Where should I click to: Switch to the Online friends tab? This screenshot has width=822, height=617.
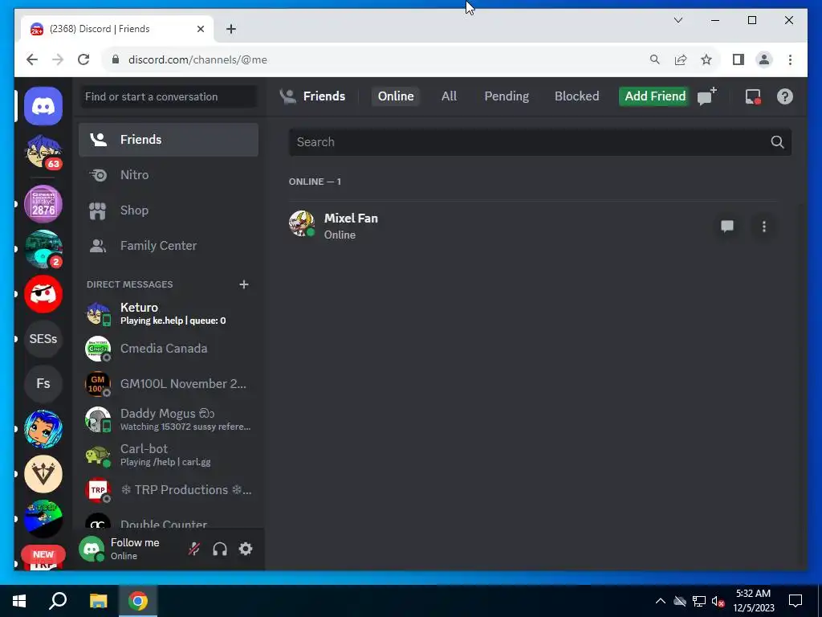(396, 96)
